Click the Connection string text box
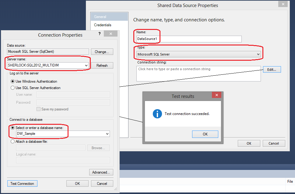Viewport: 295px width, 194px height. pos(198,74)
